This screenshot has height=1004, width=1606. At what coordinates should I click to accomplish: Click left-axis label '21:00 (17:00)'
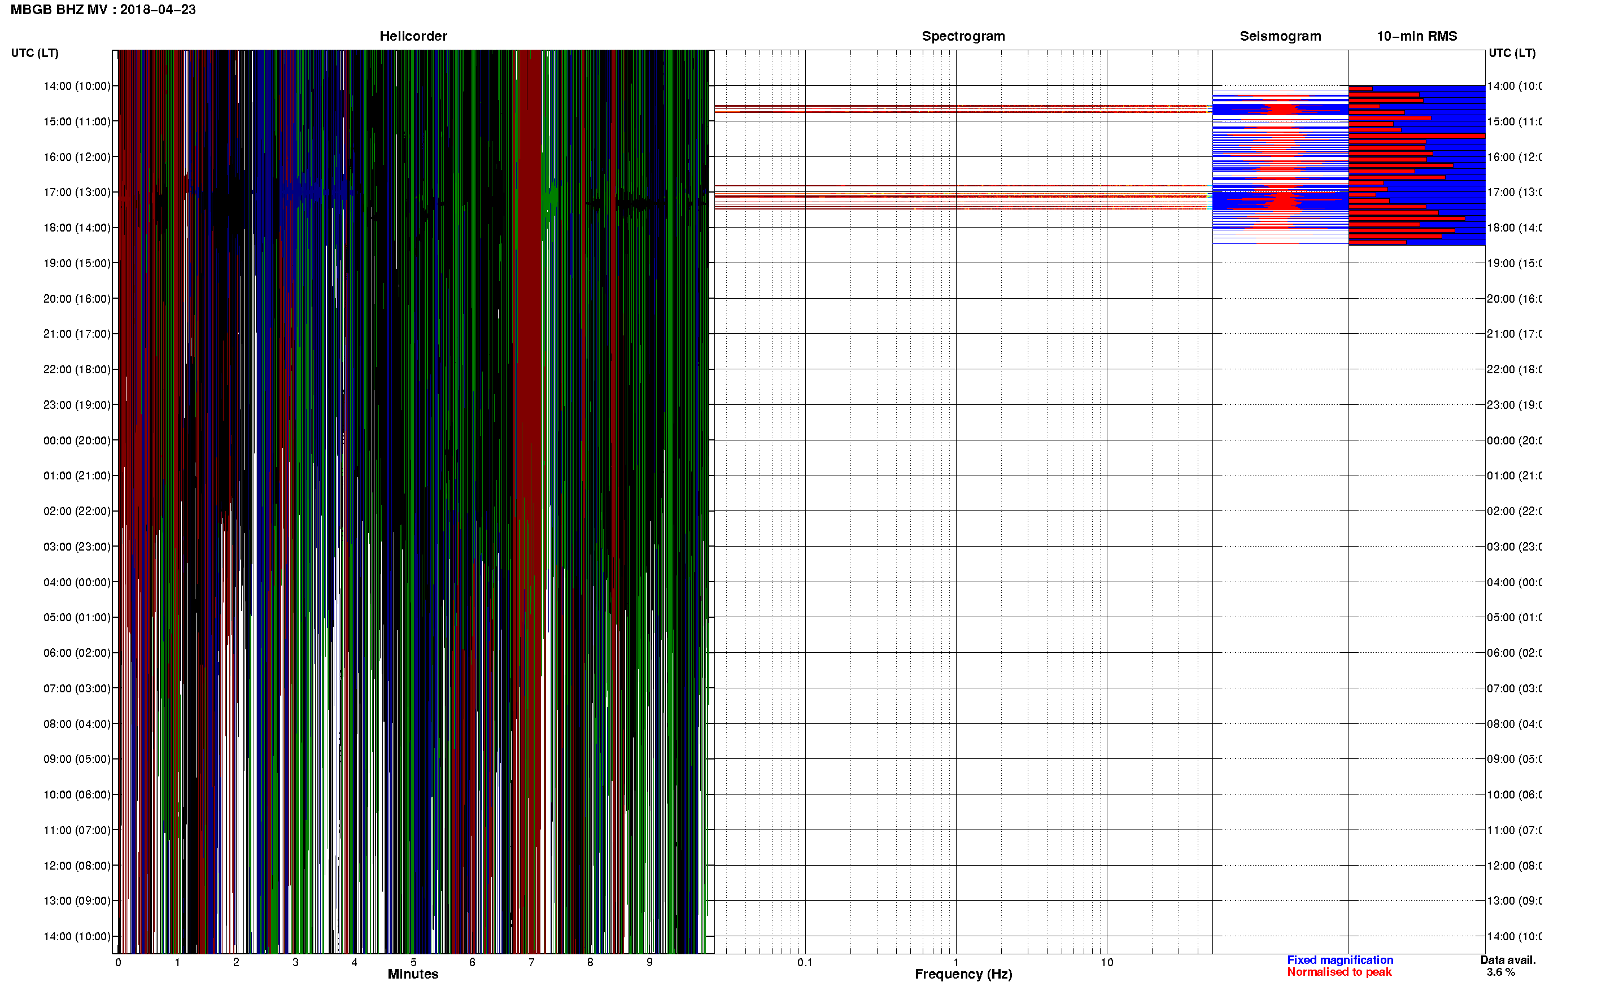point(77,333)
